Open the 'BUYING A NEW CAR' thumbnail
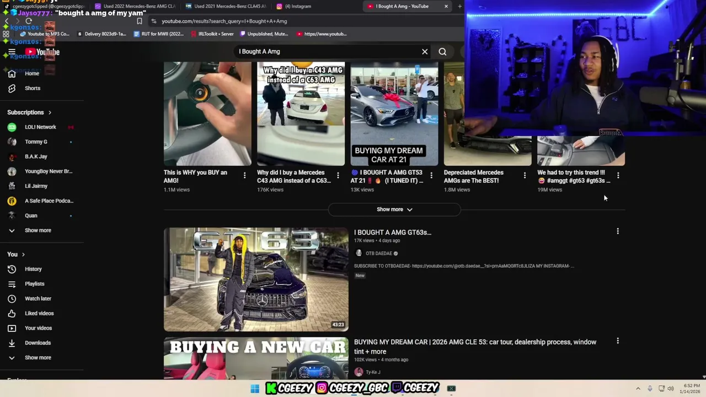The width and height of the screenshot is (706, 397). click(256, 358)
